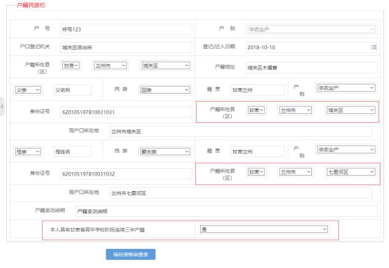Image resolution: width=389 pixels, height=268 pixels.
Task: Open the mother's district dropdown showing 七里河区
Action: tap(351, 172)
